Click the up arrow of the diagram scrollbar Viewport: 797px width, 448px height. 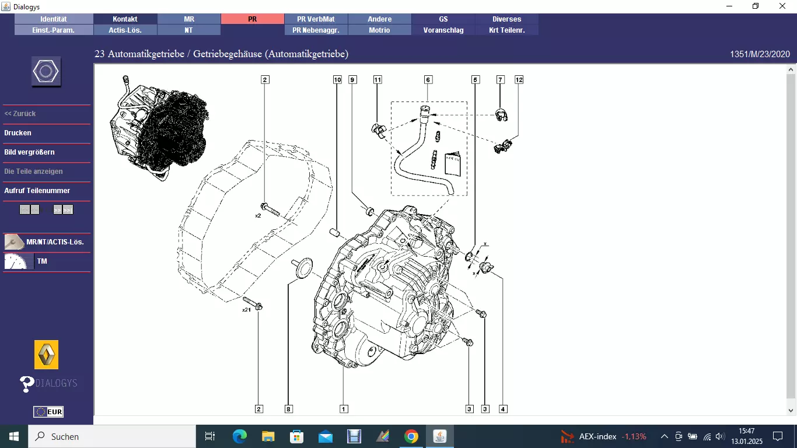click(x=791, y=69)
